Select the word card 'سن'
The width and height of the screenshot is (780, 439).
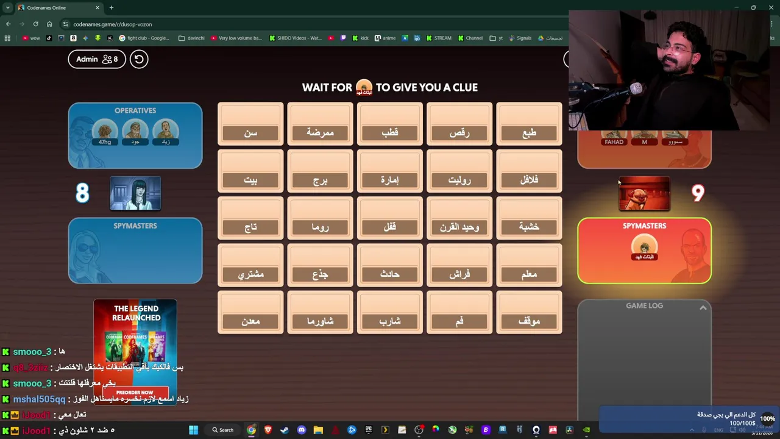(x=250, y=124)
